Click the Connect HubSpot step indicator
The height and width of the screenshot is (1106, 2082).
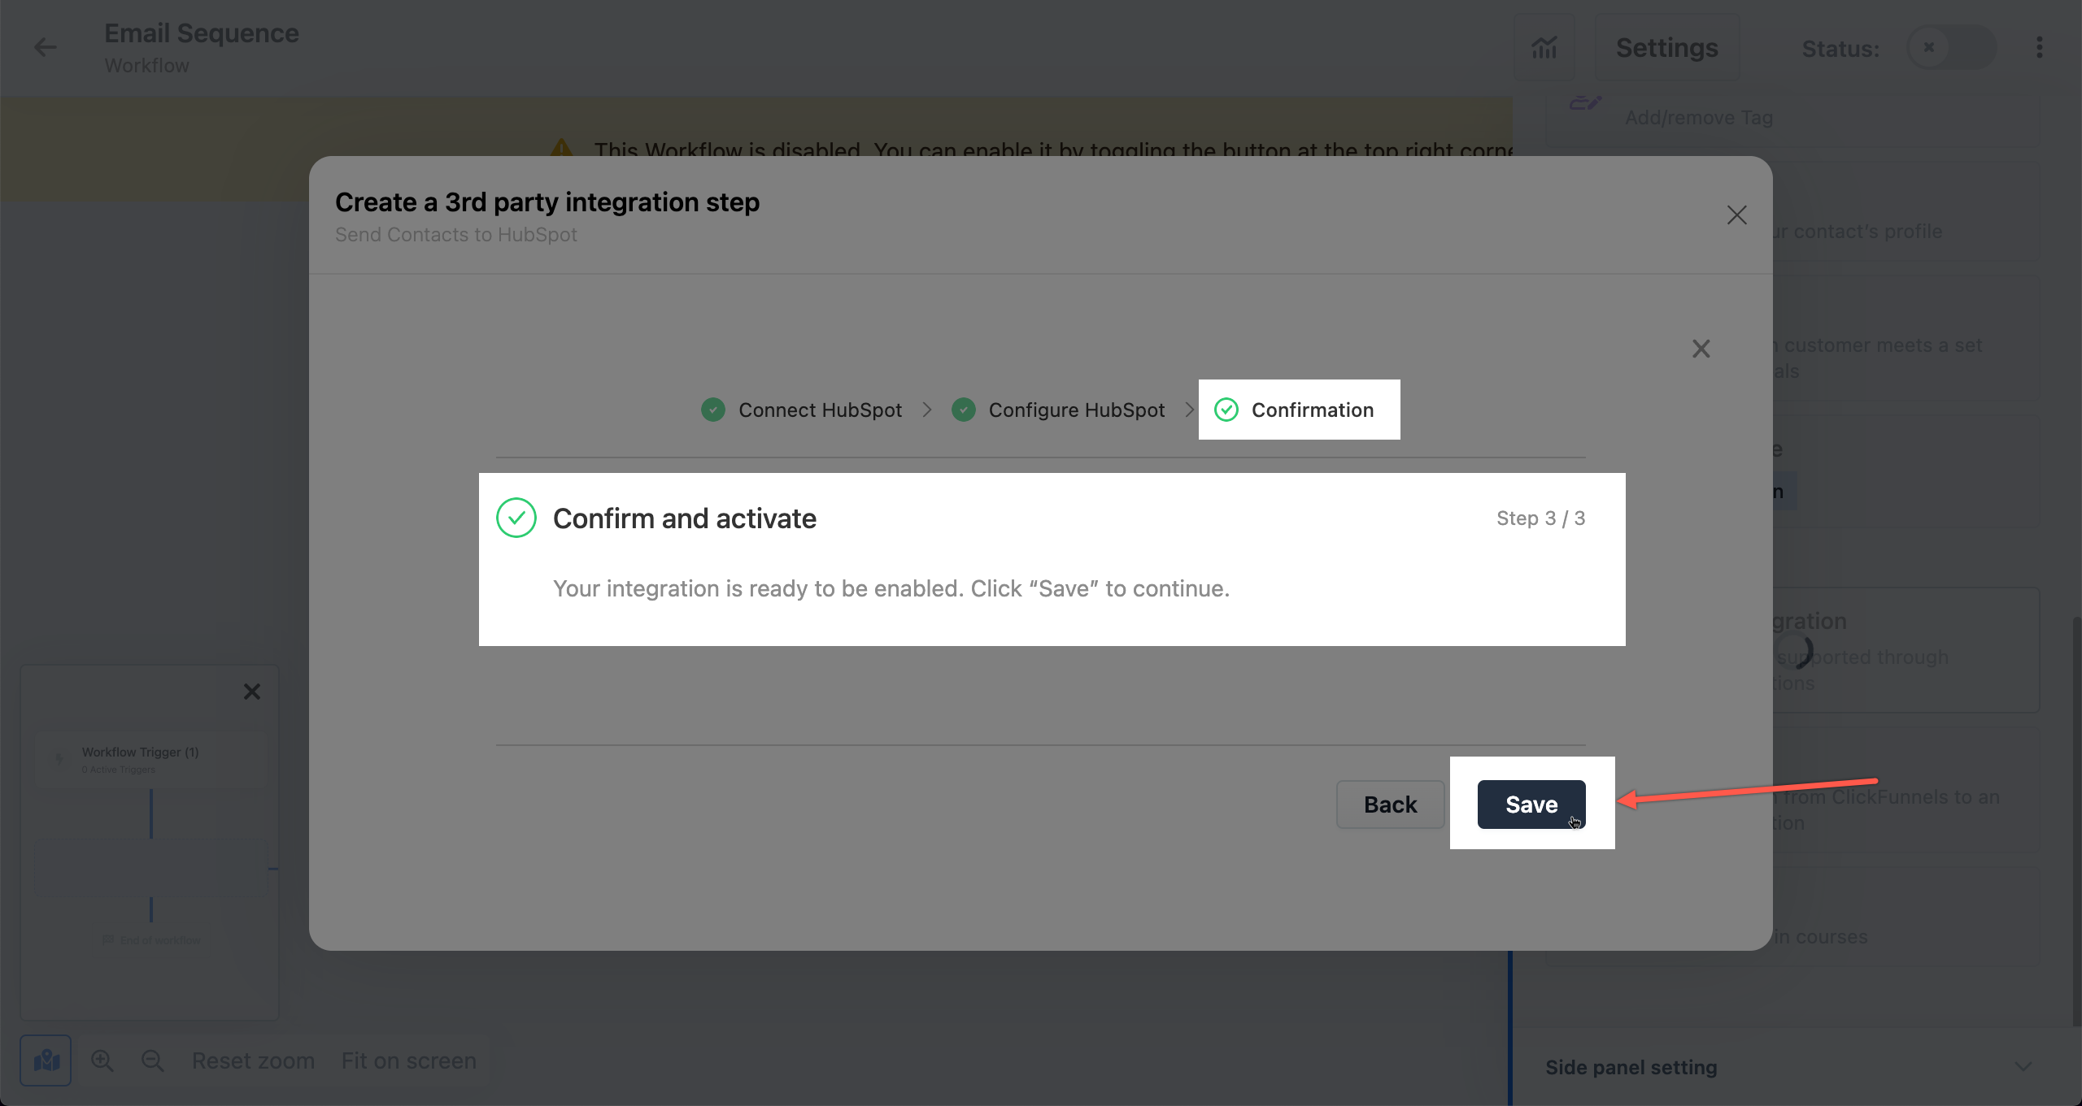[x=800, y=409]
